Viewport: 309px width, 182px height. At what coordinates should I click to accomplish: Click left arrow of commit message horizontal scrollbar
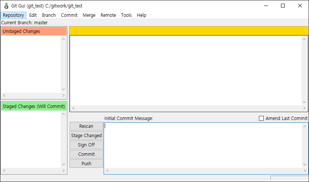(x=107, y=170)
